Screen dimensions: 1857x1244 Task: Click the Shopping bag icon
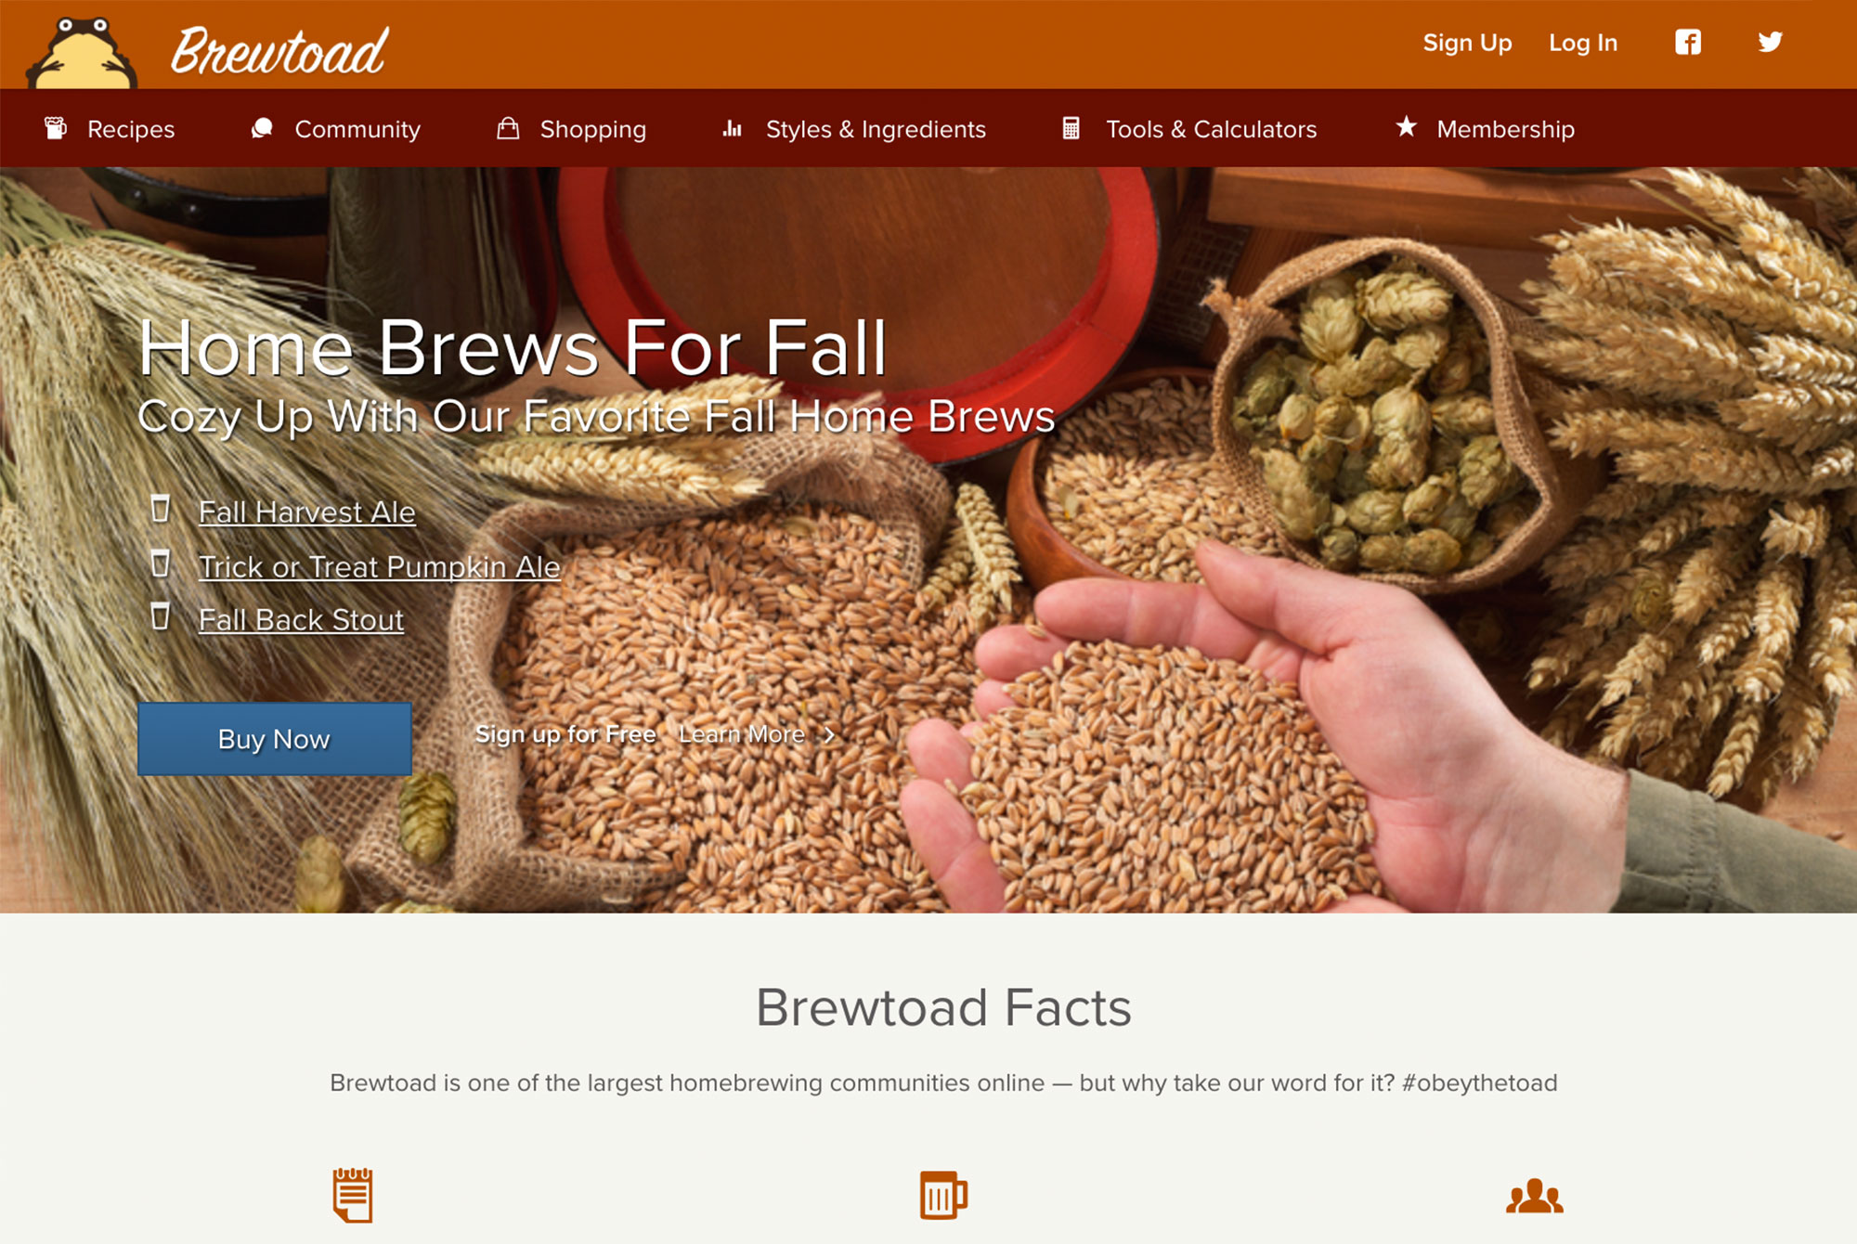pos(507,129)
